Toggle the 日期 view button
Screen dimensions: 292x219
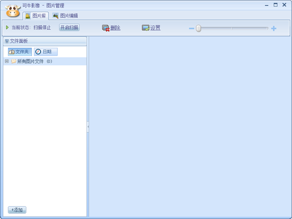point(46,52)
